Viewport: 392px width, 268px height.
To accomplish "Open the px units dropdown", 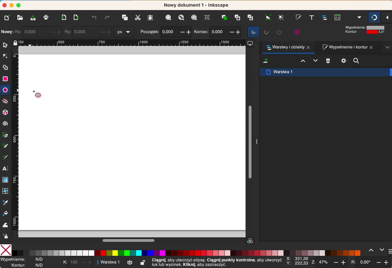I will click(124, 32).
